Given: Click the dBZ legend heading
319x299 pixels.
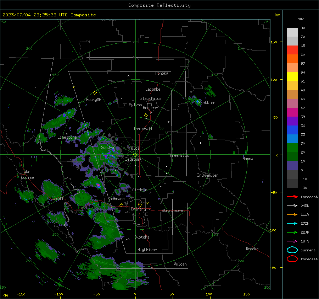Looking at the screenshot, I should (301, 19).
